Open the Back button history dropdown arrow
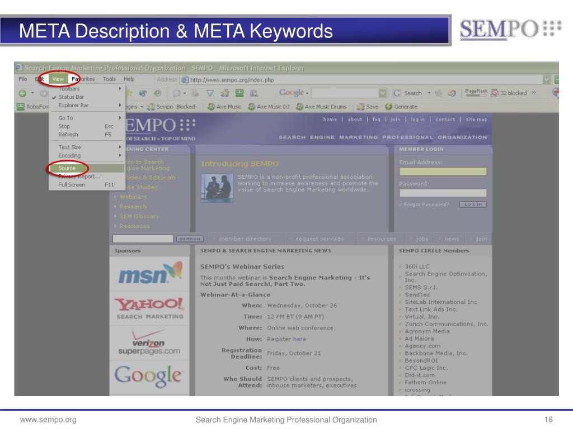 pos(32,93)
